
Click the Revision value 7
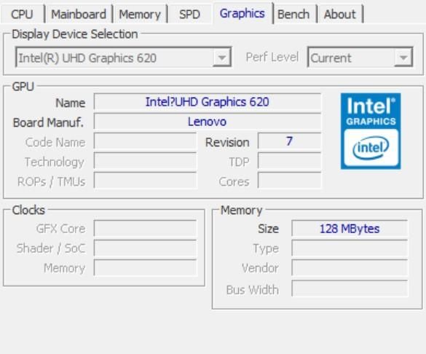coord(289,141)
